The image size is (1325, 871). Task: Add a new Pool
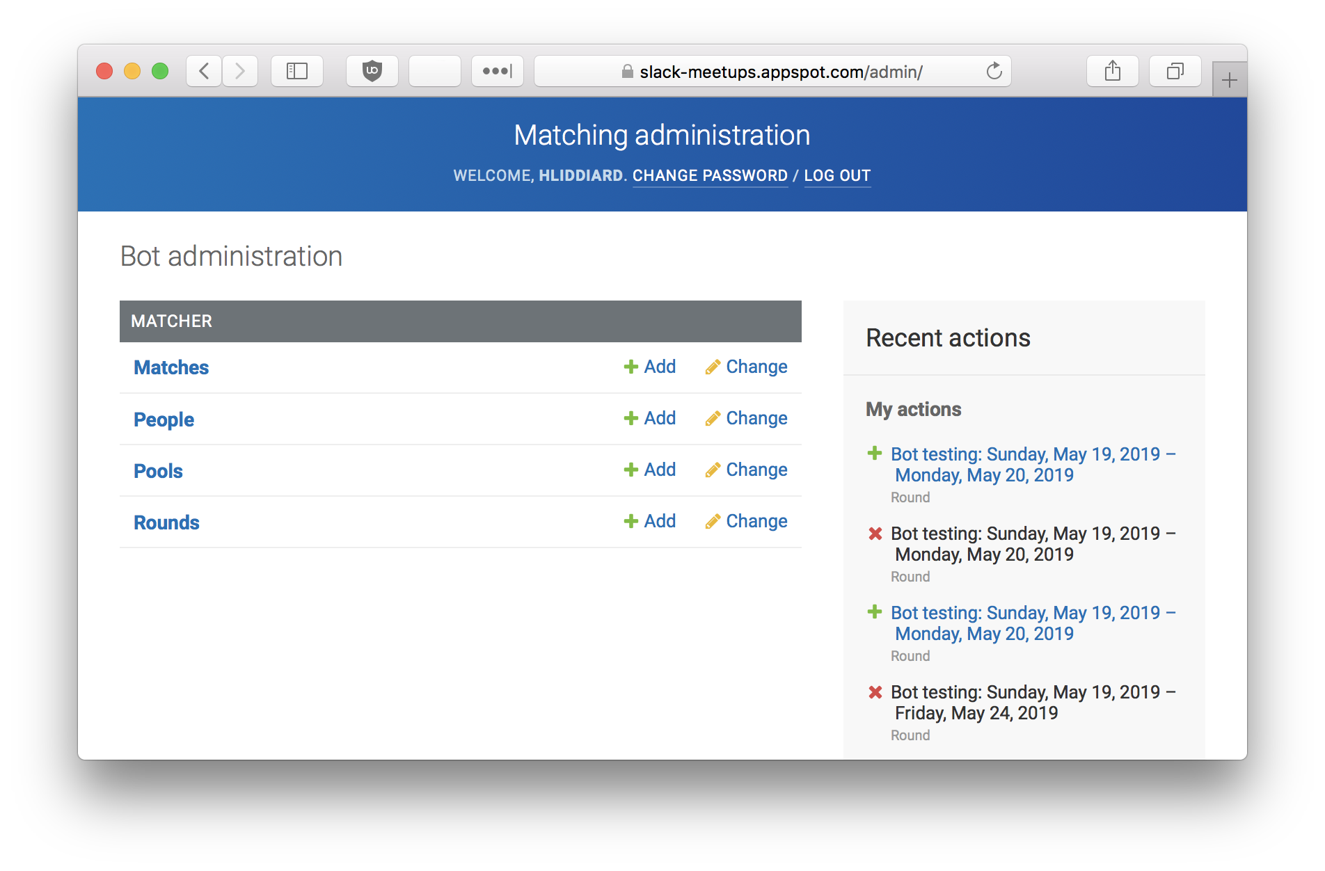pos(650,470)
